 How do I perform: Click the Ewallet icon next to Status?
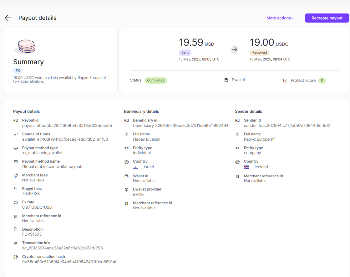coord(226,80)
